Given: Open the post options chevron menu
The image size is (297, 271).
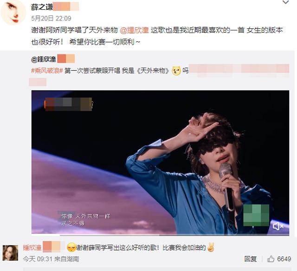Looking at the screenshot, I should (286, 2).
